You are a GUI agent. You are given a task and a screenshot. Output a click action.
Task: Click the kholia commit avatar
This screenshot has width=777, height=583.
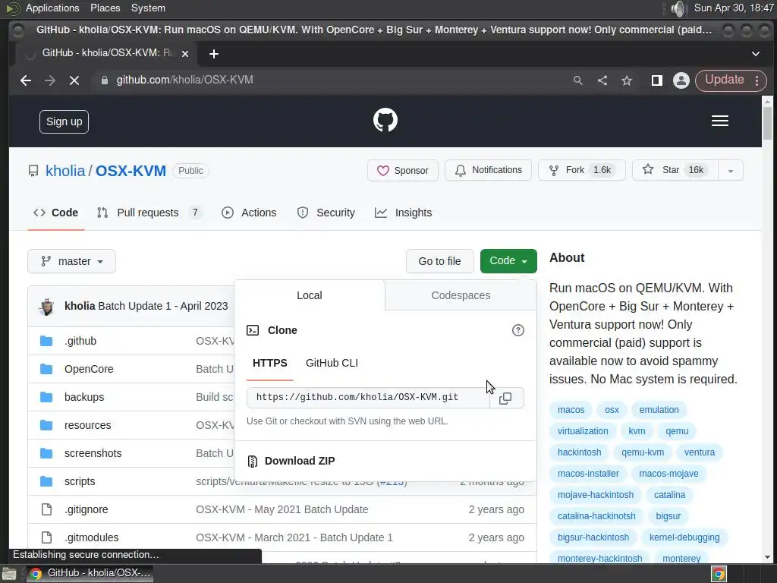[x=46, y=307]
